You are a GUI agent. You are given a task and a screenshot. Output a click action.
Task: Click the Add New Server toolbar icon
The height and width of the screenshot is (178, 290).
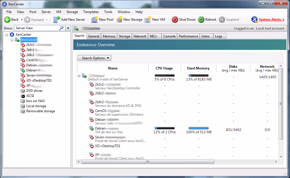(57, 20)
